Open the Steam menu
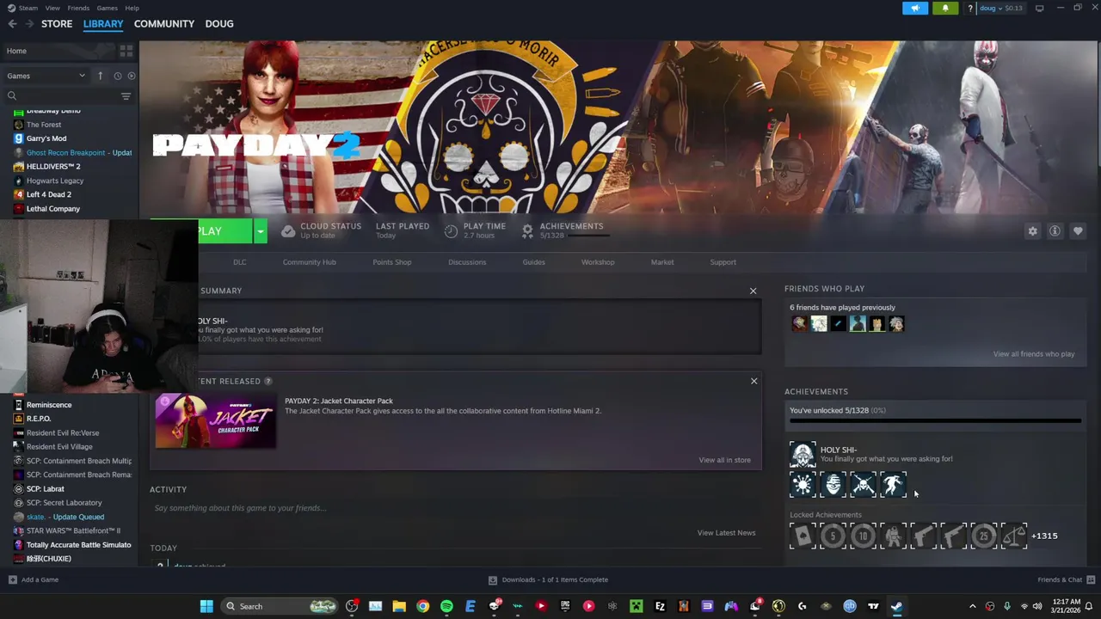Viewport: 1101px width, 619px height. click(28, 8)
